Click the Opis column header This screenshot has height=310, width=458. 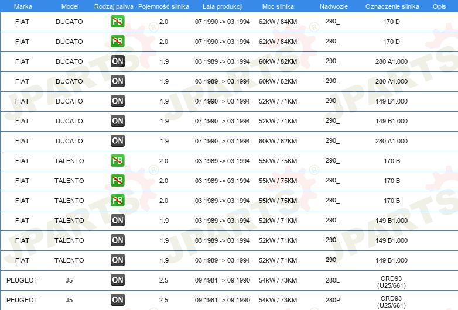tap(439, 6)
